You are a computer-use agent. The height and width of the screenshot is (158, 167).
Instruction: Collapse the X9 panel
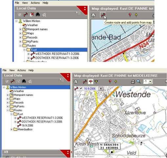pos(68,152)
